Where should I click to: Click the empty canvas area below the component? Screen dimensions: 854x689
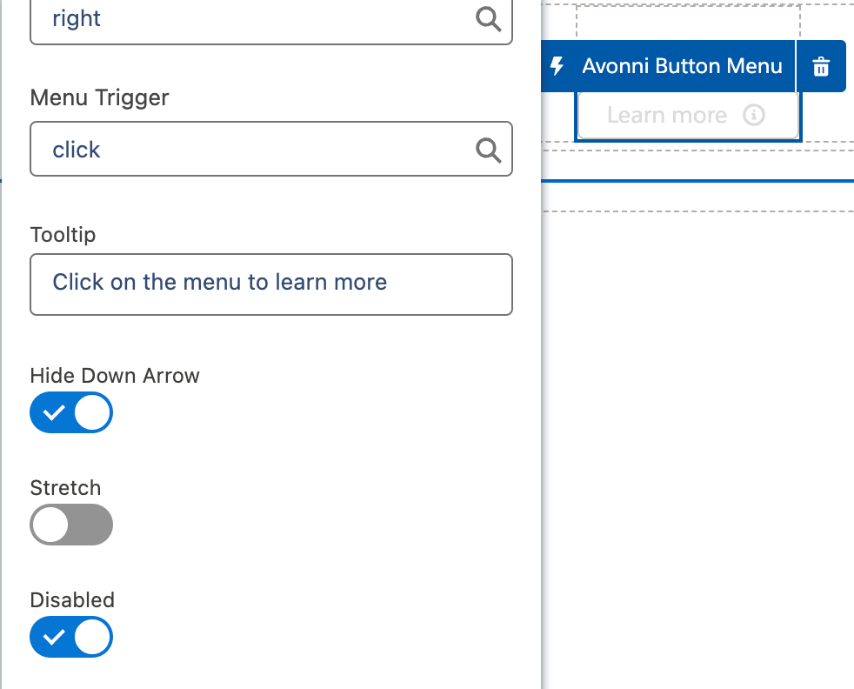pyautogui.click(x=696, y=435)
